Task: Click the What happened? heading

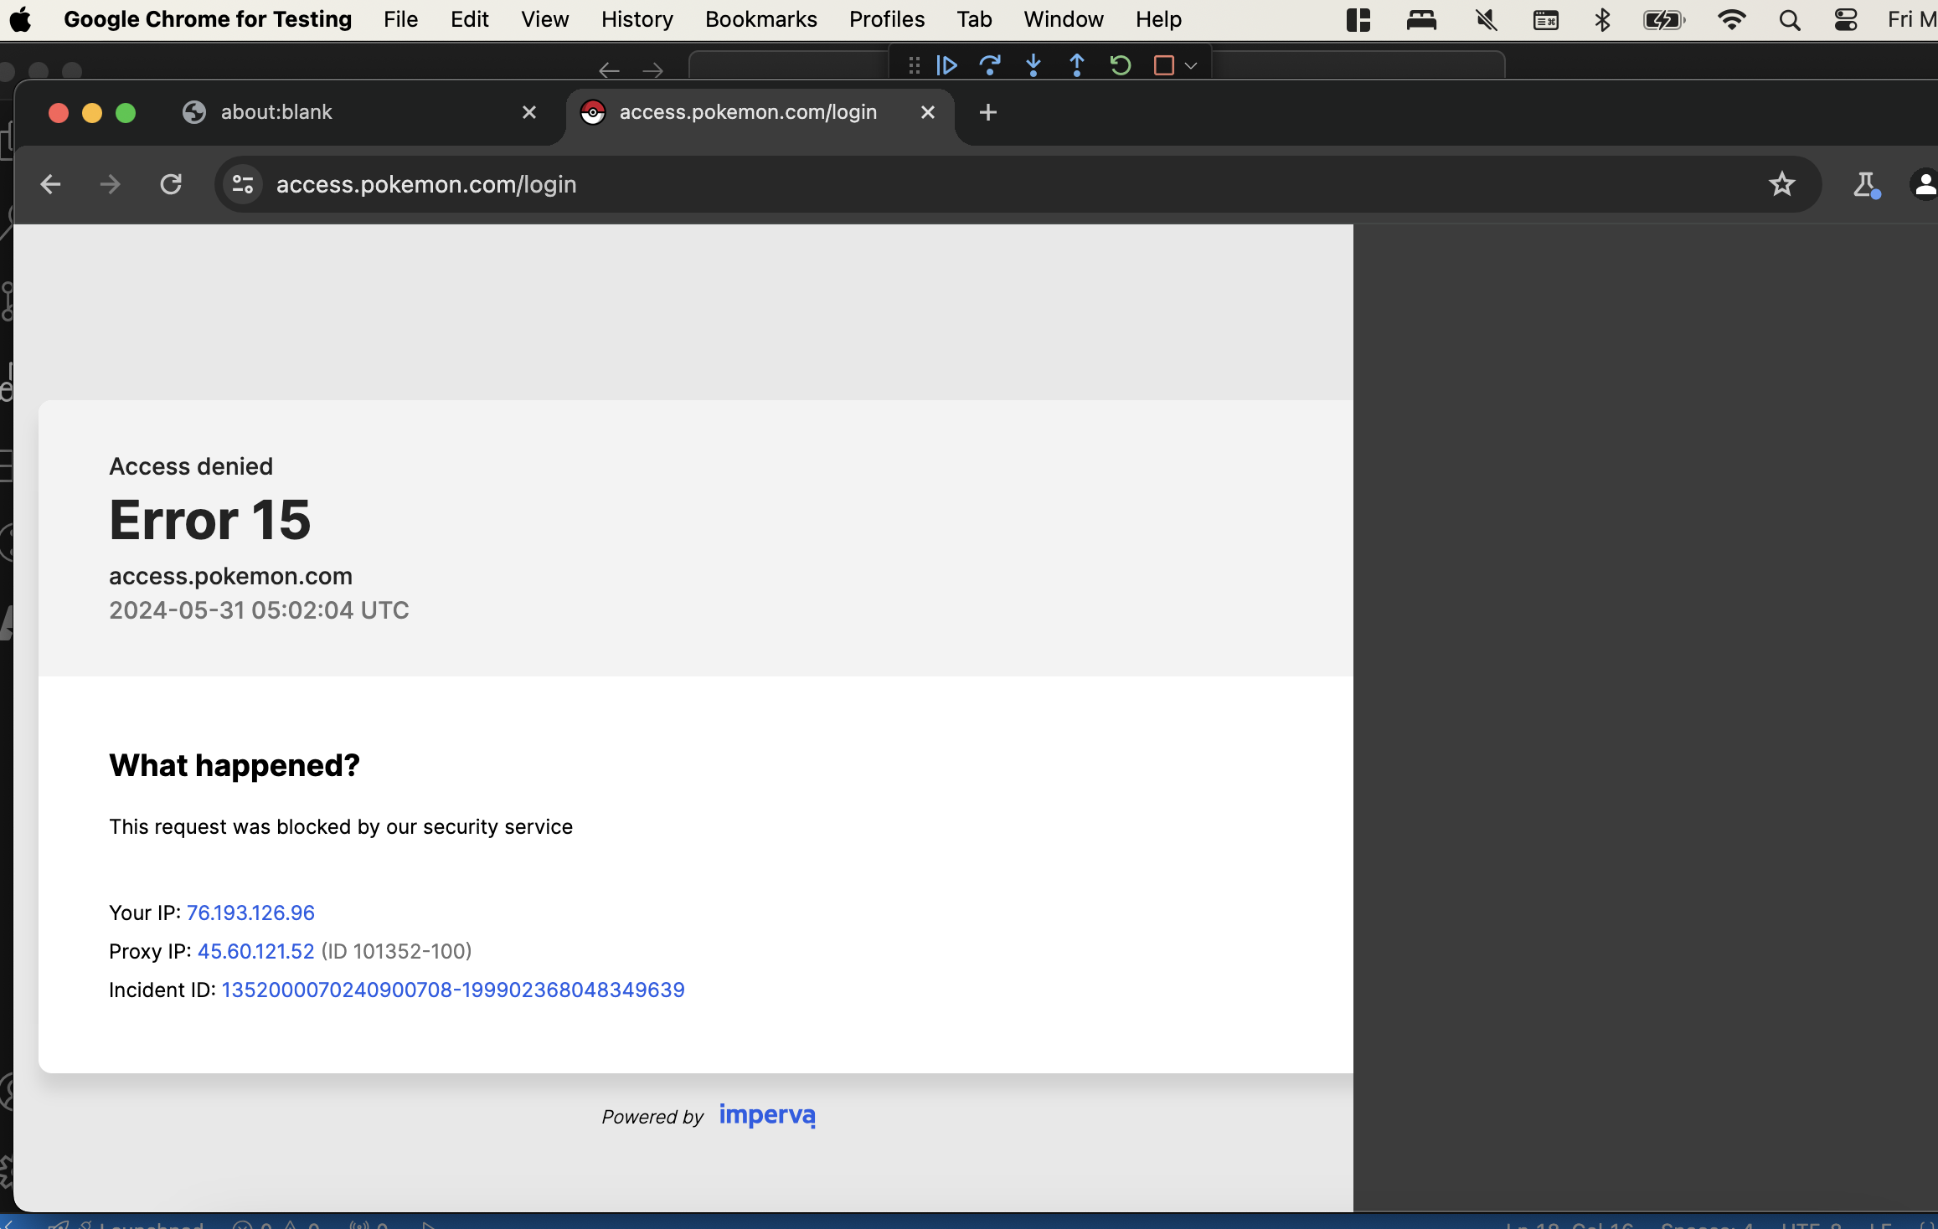Action: click(235, 765)
